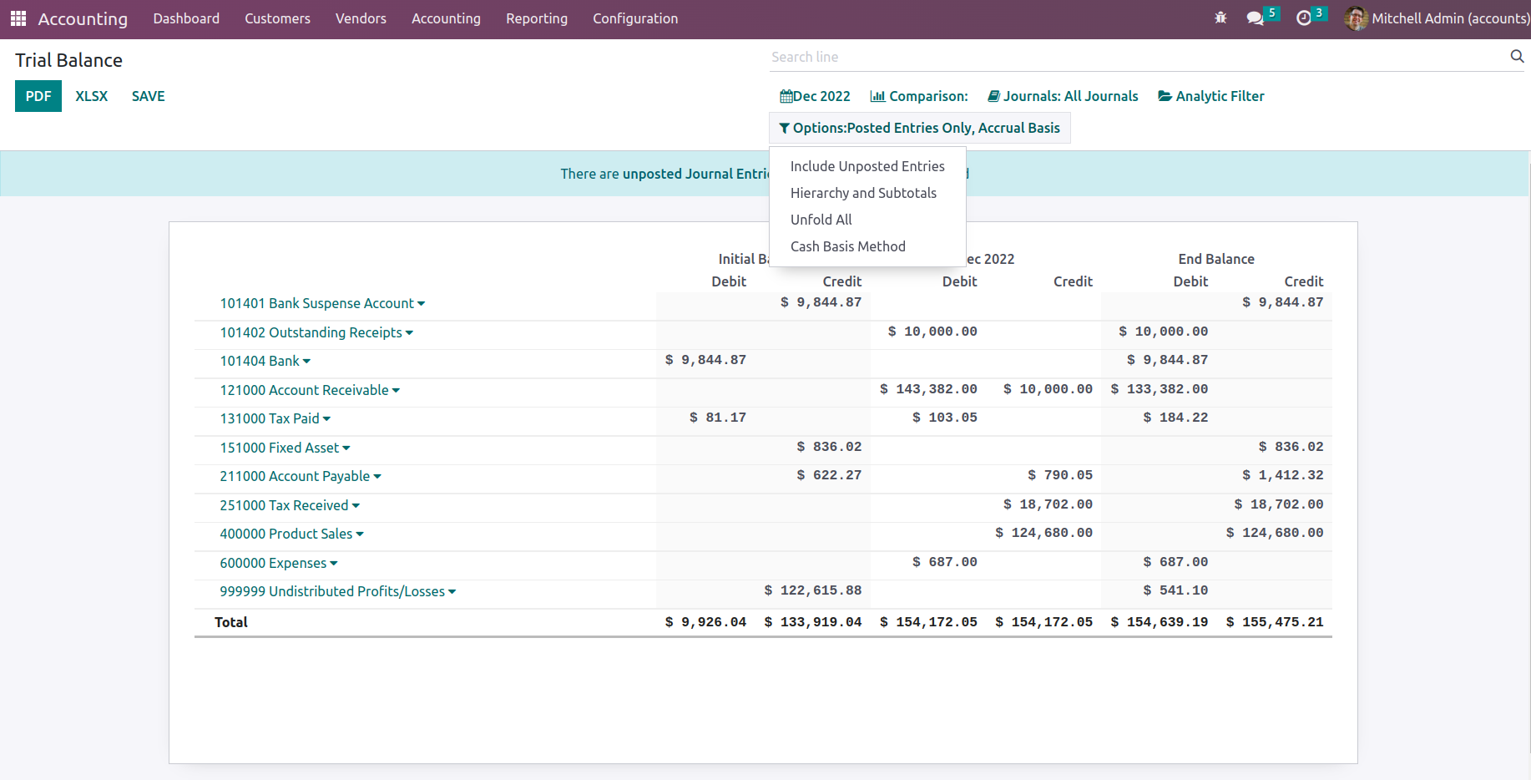Download report as XLSX

pyautogui.click(x=91, y=96)
